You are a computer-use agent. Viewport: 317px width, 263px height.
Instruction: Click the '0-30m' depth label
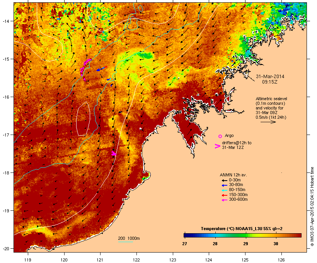click(x=235, y=180)
